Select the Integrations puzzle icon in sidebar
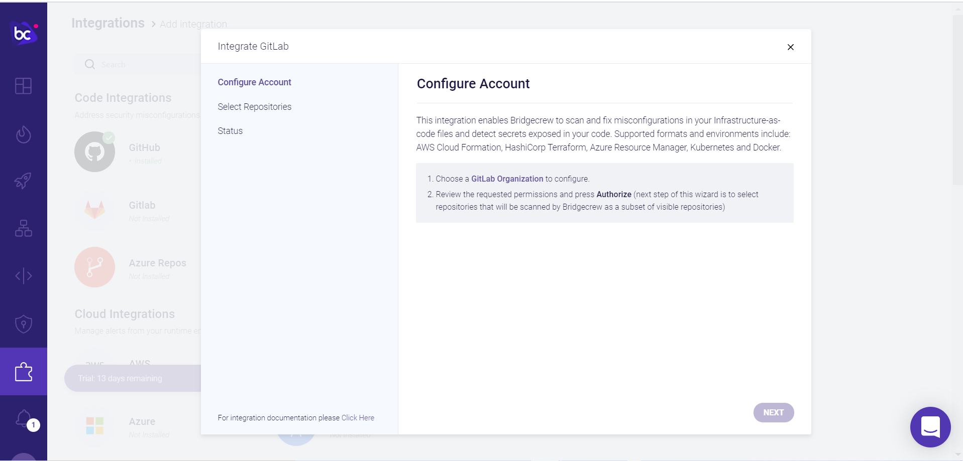The image size is (963, 461). (x=24, y=372)
